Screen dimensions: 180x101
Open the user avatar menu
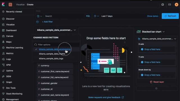click(176, 4)
